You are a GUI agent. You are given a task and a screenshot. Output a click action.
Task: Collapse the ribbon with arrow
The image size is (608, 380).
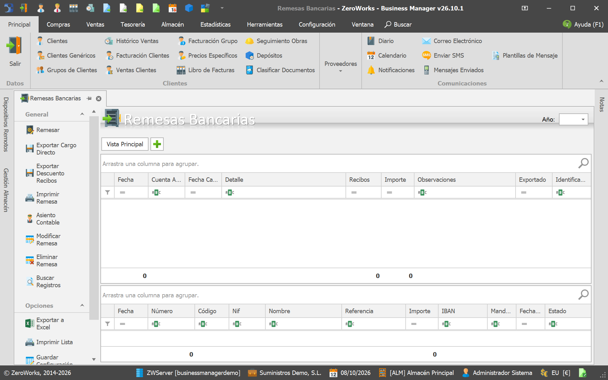pos(601,81)
